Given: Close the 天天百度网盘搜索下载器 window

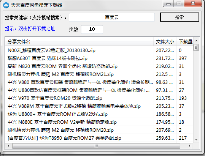Looking at the screenshot, I should click(193, 3).
